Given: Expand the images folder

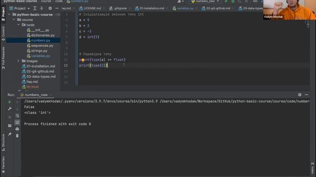Looking at the screenshot, I should tap(19, 61).
